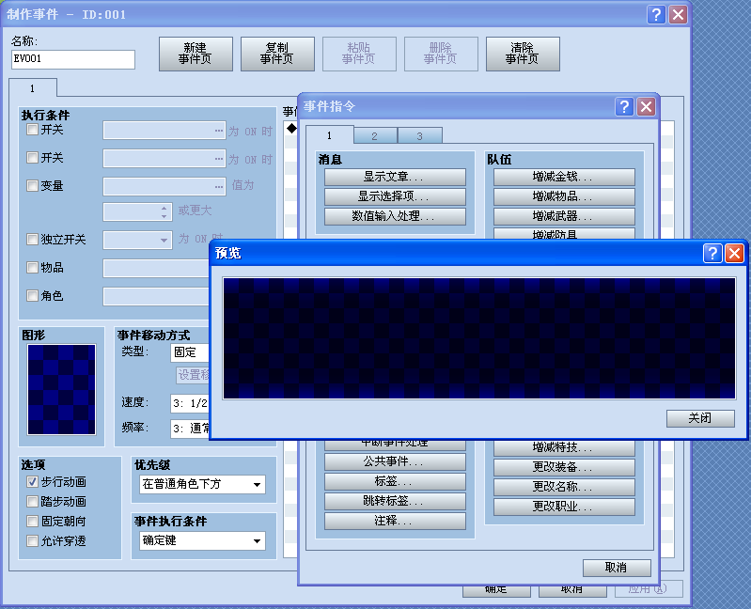Click 注释 command button
Image resolution: width=751 pixels, height=609 pixels.
point(395,521)
